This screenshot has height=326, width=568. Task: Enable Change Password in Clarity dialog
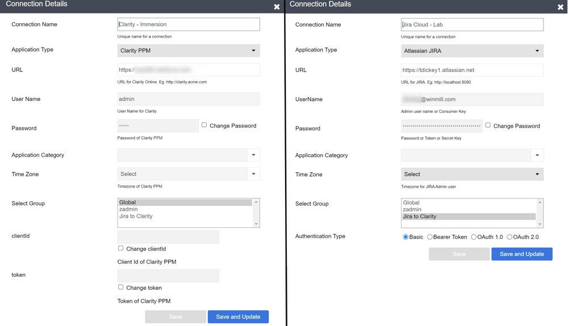click(204, 125)
